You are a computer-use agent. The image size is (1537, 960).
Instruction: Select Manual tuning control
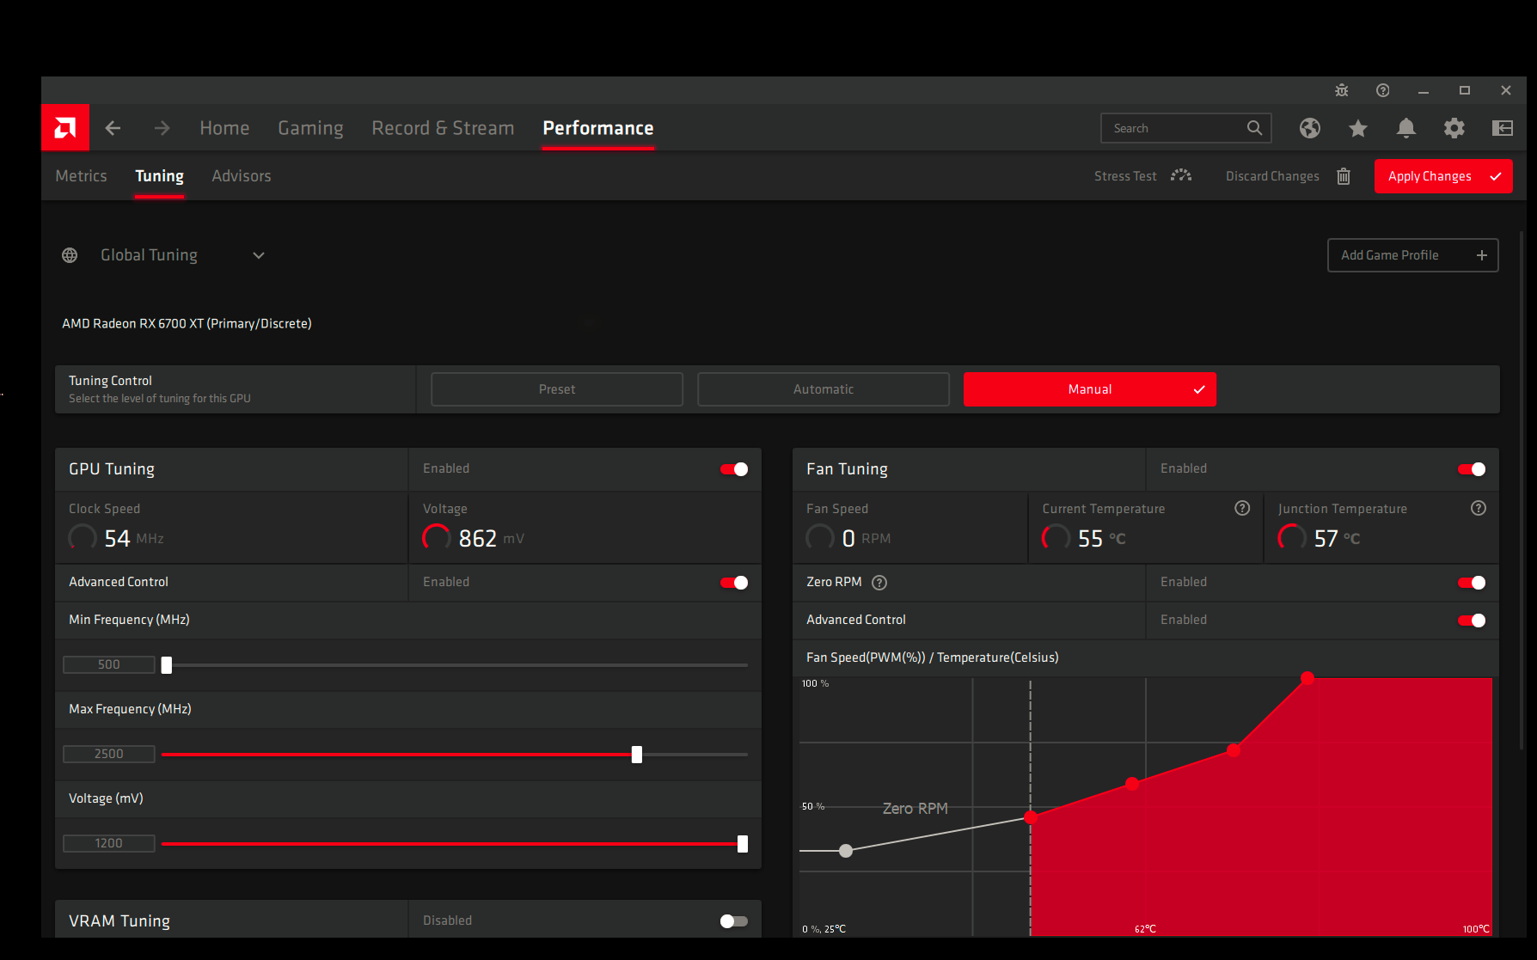point(1090,389)
